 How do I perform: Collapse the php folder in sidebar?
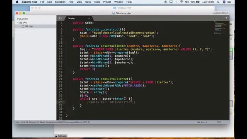[x=18, y=22]
